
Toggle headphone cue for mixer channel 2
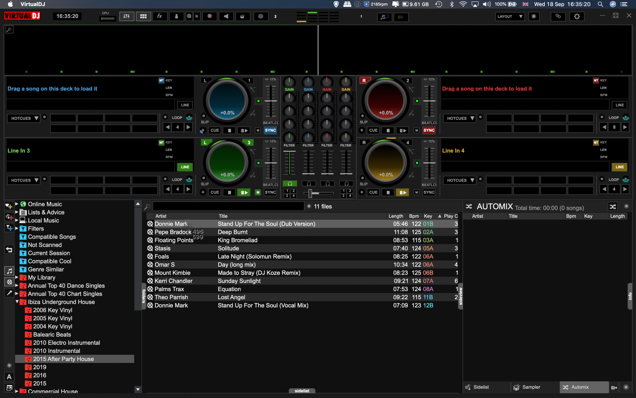(x=308, y=184)
